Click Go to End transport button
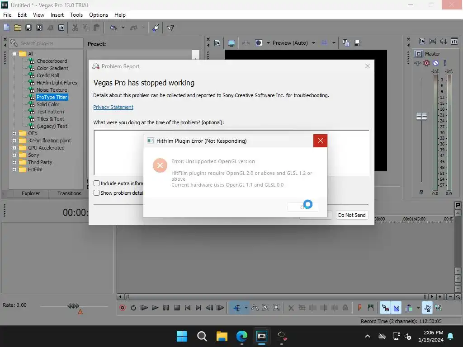This screenshot has width=463, height=347. pos(198,308)
